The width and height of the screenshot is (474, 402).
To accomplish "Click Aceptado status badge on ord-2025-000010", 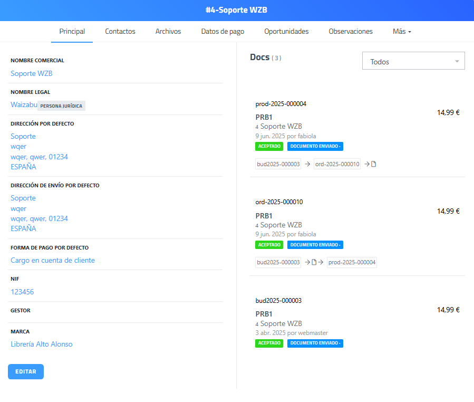I will pos(269,245).
